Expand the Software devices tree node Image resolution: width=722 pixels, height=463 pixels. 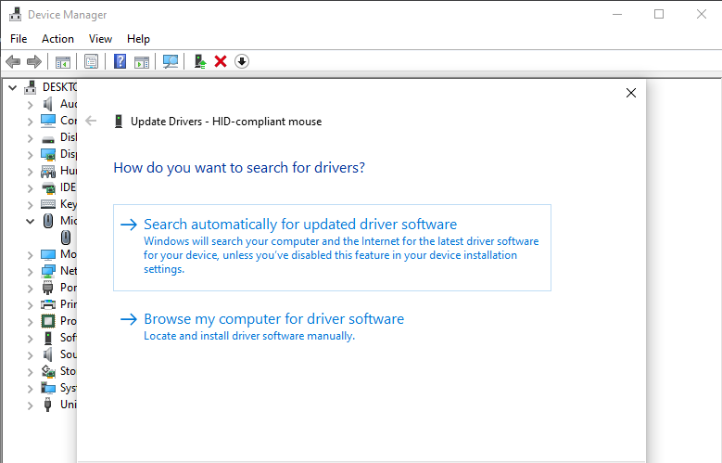30,339
